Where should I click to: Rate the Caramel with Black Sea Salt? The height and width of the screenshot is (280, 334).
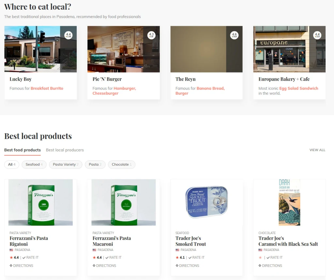click(x=275, y=257)
